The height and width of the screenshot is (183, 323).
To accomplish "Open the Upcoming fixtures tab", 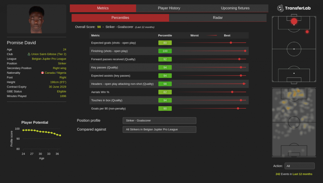I will coord(235,8).
